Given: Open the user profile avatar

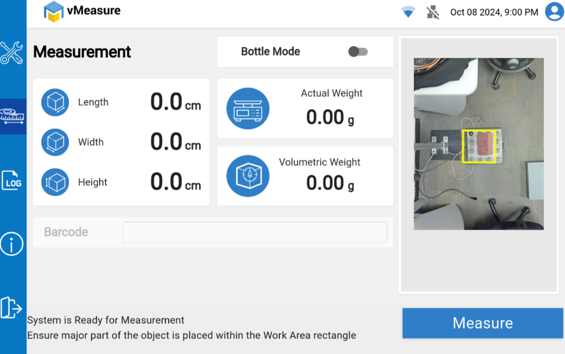Looking at the screenshot, I should pos(554,12).
